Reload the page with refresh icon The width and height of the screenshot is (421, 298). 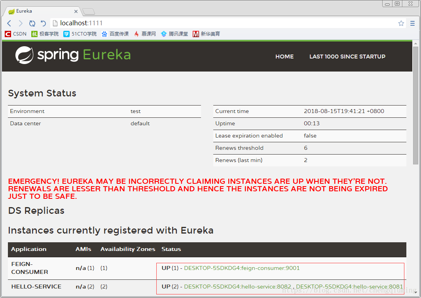[32, 23]
